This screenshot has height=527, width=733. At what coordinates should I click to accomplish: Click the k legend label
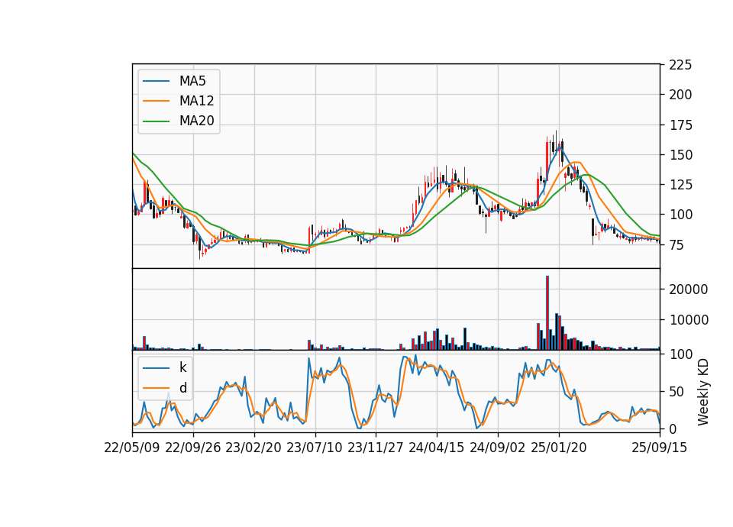[x=182, y=367]
